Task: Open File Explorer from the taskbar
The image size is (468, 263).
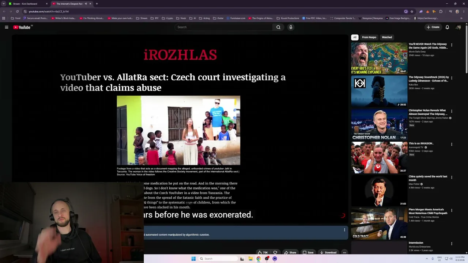Action: click(x=250, y=259)
